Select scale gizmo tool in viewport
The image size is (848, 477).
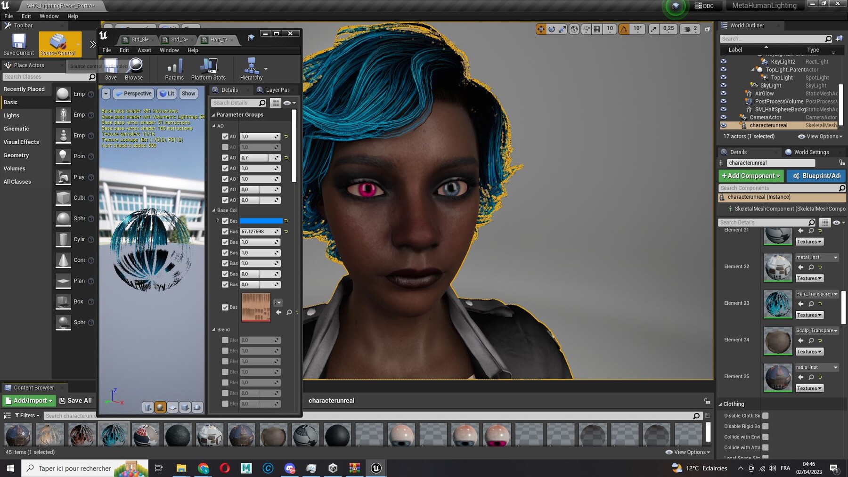tap(563, 29)
